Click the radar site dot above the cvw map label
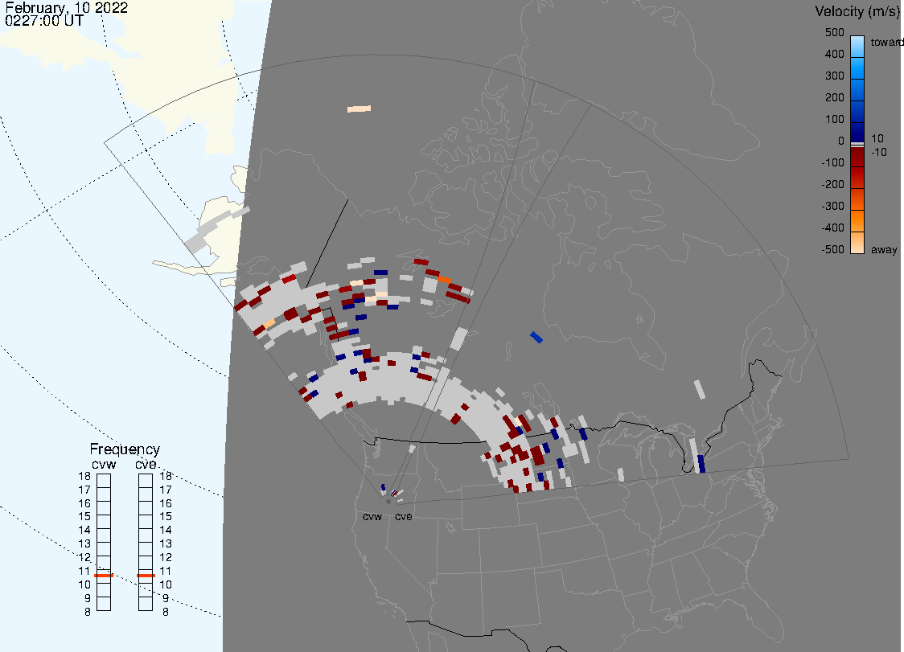The height and width of the screenshot is (652, 904). point(388,502)
